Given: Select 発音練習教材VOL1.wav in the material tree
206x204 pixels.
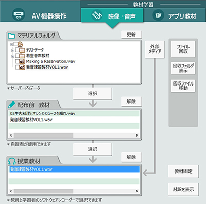Looking at the screenshot, I should 47,67.
